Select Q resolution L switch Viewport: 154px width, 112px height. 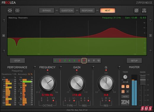click(x=102, y=101)
